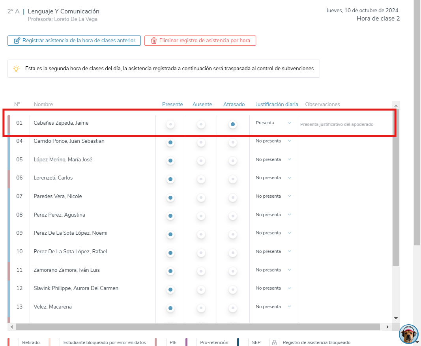421x346 pixels.
Task: Set Velez, Macarena as Ausente
Action: click(x=201, y=308)
